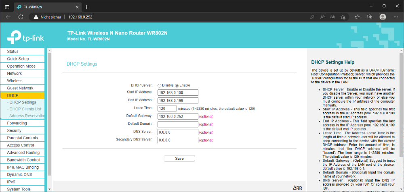Viewport: 404px width, 192px height.
Task: Click the Model No. TL-WR802N text
Action: [x=88, y=39]
